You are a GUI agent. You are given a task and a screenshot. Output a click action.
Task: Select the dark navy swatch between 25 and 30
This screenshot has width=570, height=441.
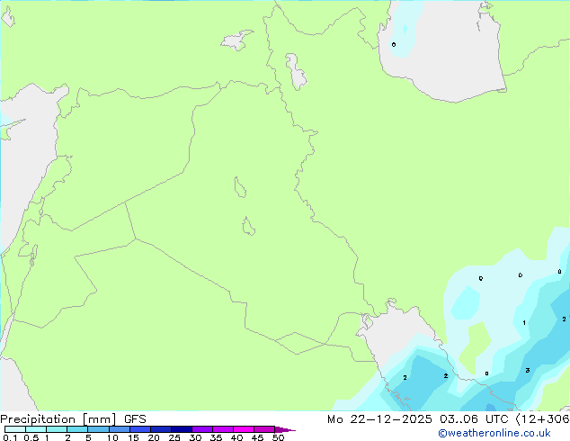point(182,429)
